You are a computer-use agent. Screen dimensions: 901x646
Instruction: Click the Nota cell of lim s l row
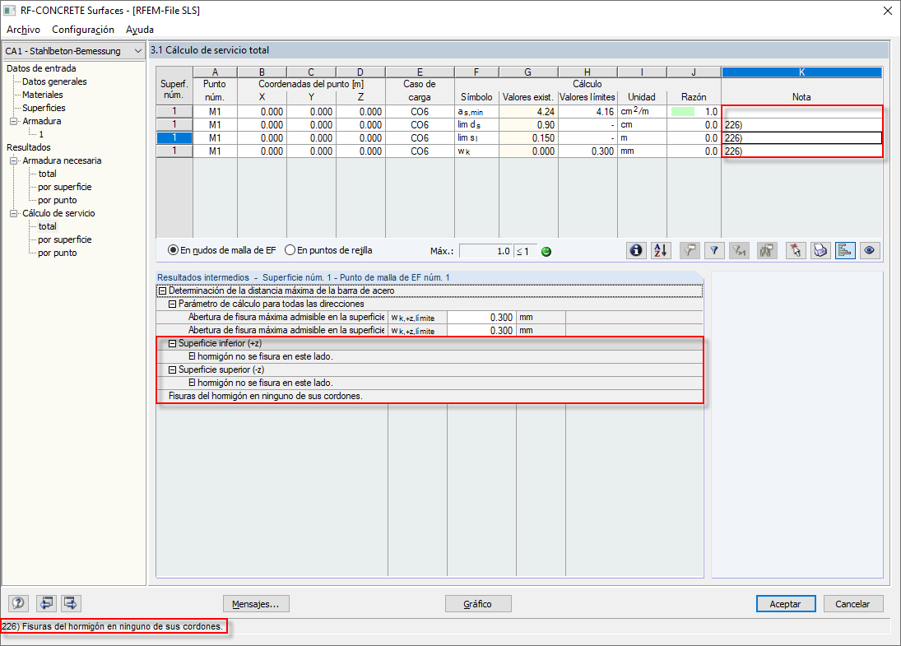[x=801, y=138]
